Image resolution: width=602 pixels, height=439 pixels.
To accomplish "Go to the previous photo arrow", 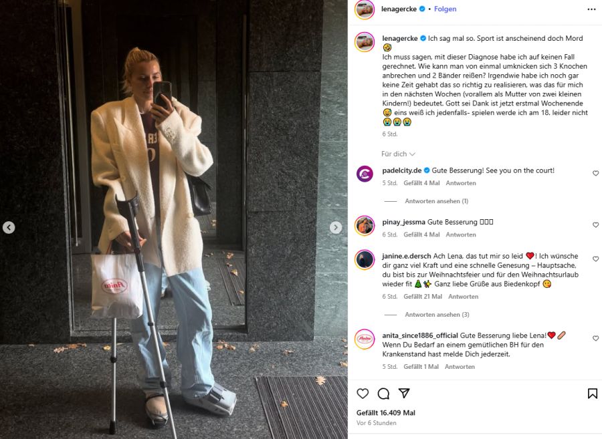I will coord(9,227).
